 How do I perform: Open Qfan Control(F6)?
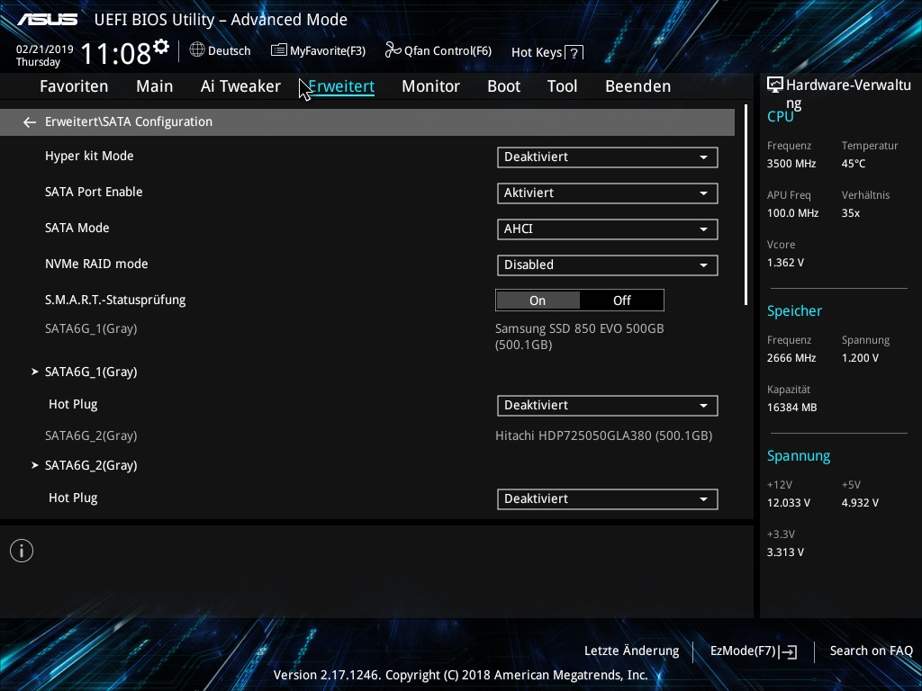click(x=438, y=50)
